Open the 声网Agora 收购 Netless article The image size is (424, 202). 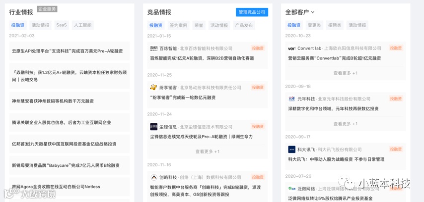coord(70,187)
